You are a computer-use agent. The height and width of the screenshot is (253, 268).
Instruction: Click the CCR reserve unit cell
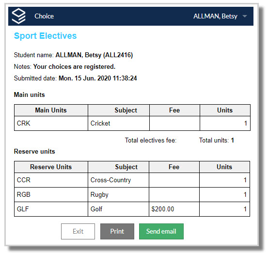click(x=51, y=180)
